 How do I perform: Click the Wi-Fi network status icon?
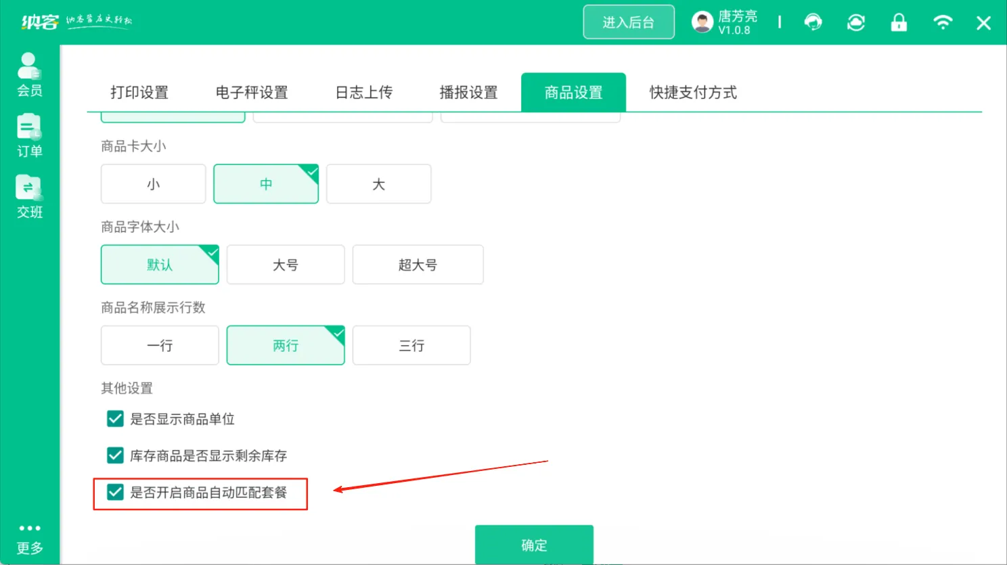942,22
